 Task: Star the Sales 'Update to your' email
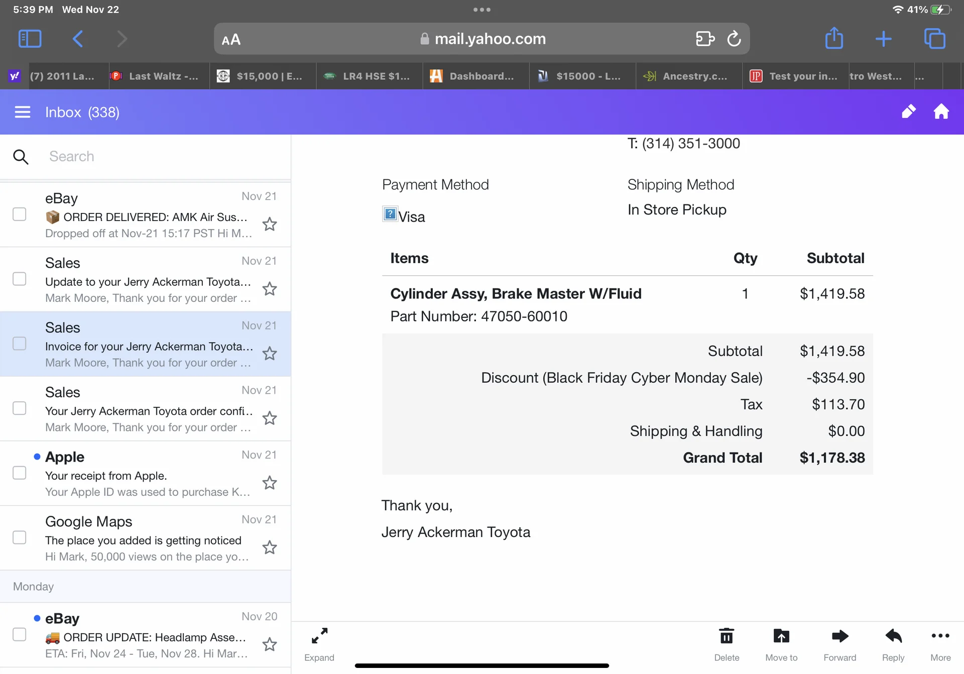(270, 289)
